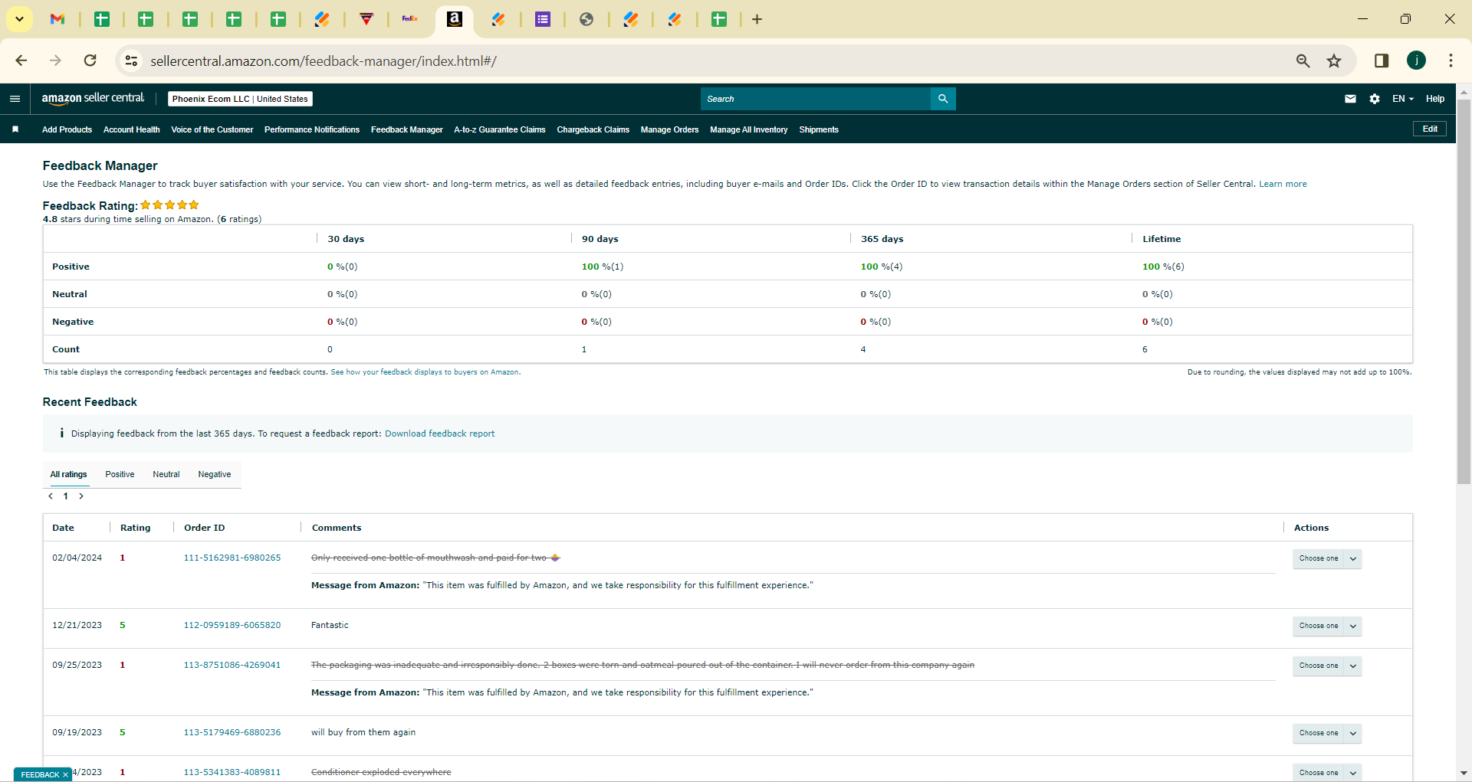Open the Chrome three-dot menu
Image resolution: width=1472 pixels, height=782 pixels.
[x=1451, y=61]
